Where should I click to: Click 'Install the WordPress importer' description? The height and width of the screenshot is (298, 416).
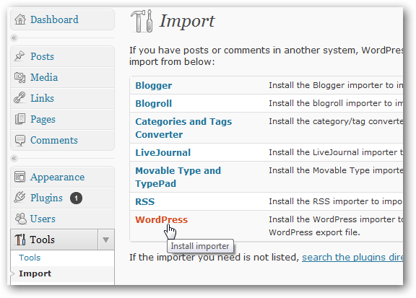pos(336,219)
